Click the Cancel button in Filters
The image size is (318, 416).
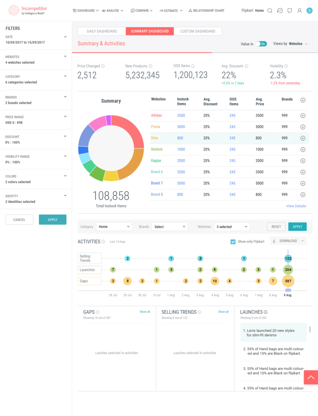tap(19, 220)
